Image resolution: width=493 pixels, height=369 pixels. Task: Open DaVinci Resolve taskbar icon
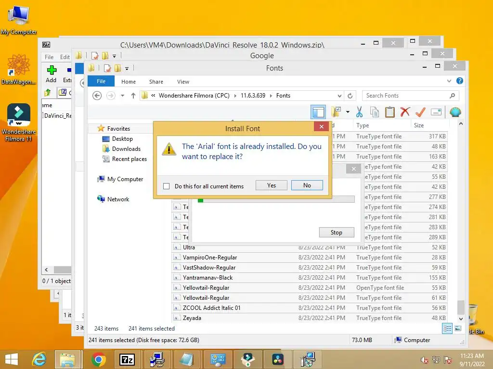pyautogui.click(x=278, y=359)
